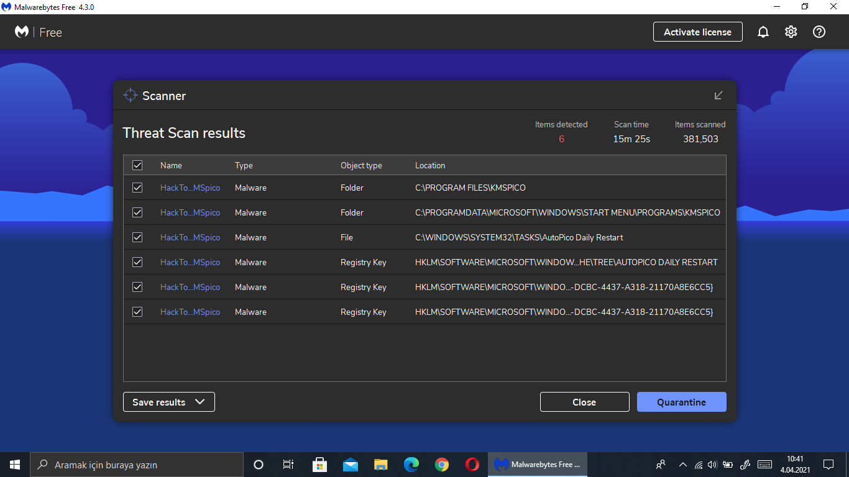
Task: Close the scan results with the Close button
Action: (584, 402)
